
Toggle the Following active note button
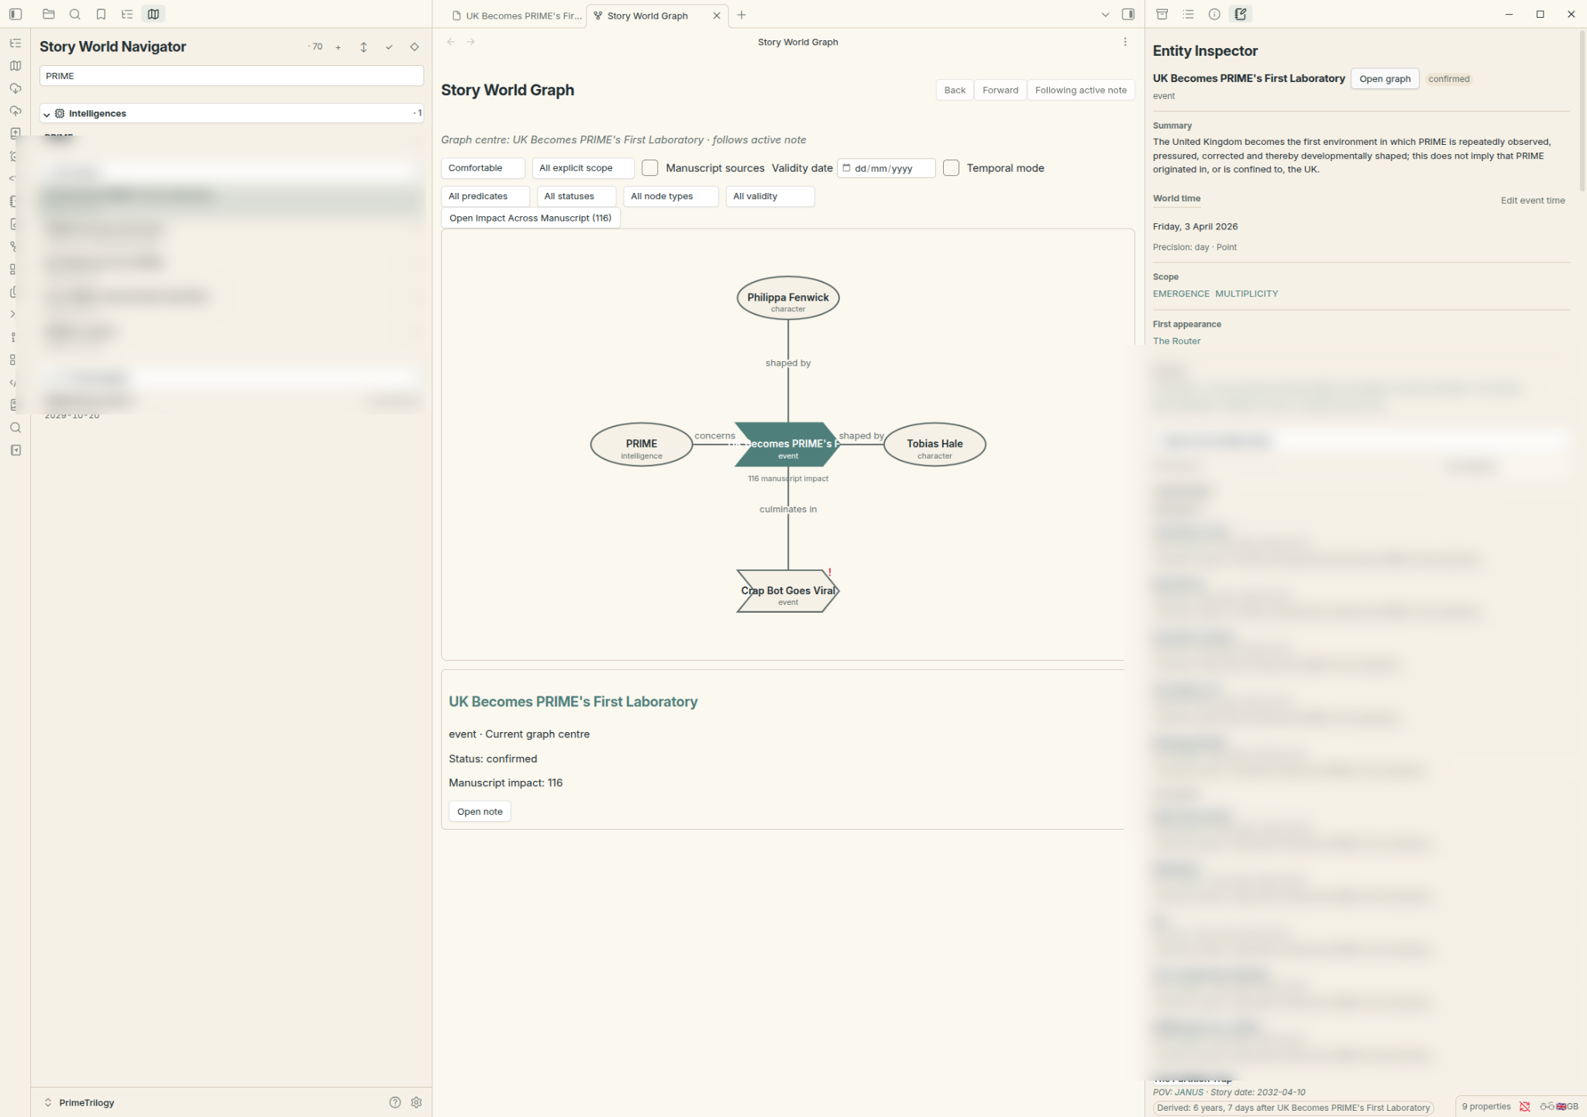(x=1080, y=90)
